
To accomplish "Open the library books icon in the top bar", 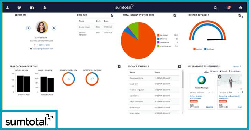I will 32,8.
